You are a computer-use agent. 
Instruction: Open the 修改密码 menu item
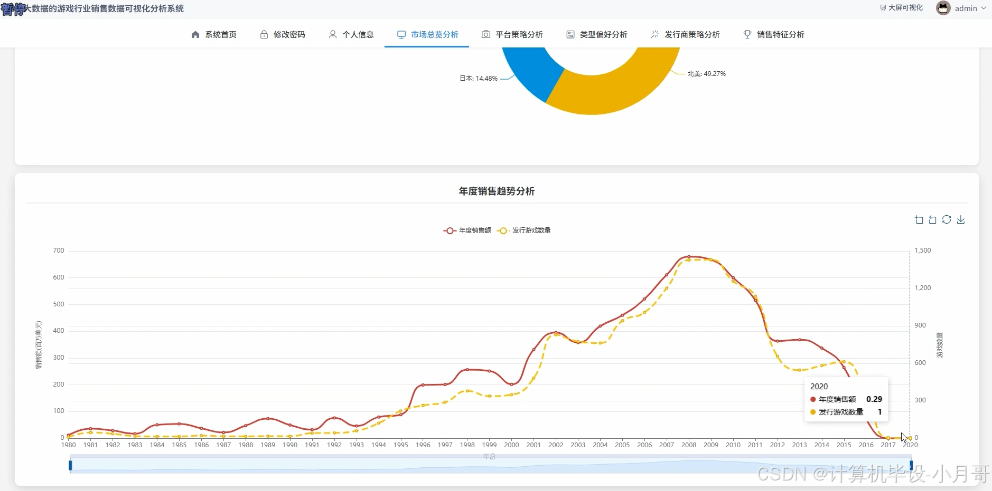(283, 34)
